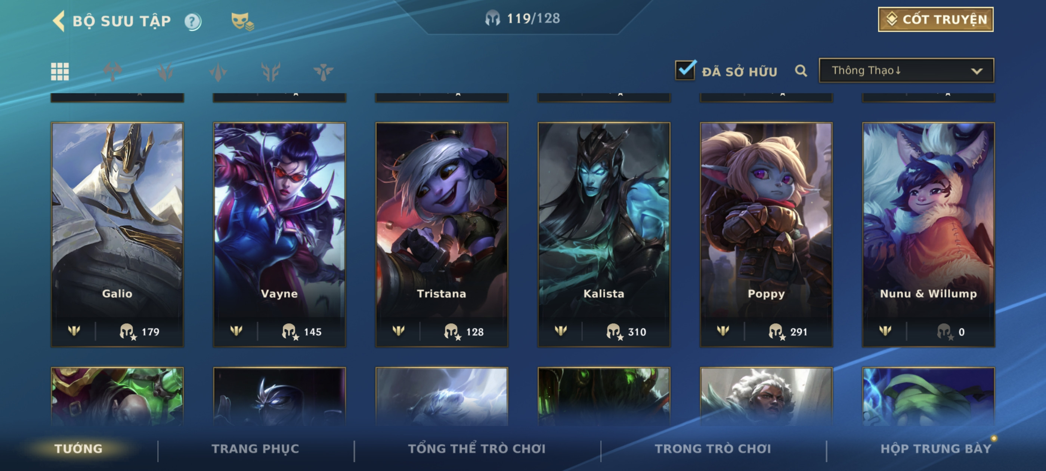Click the back arrow beside BỘ SƯU TẬP
The width and height of the screenshot is (1046, 471).
59,21
